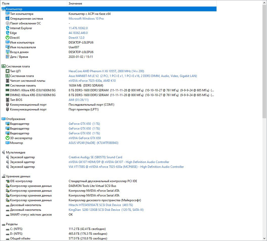Click the 3D-акселератор Xbox icon
Screen dimensions: 267x241
[7, 138]
